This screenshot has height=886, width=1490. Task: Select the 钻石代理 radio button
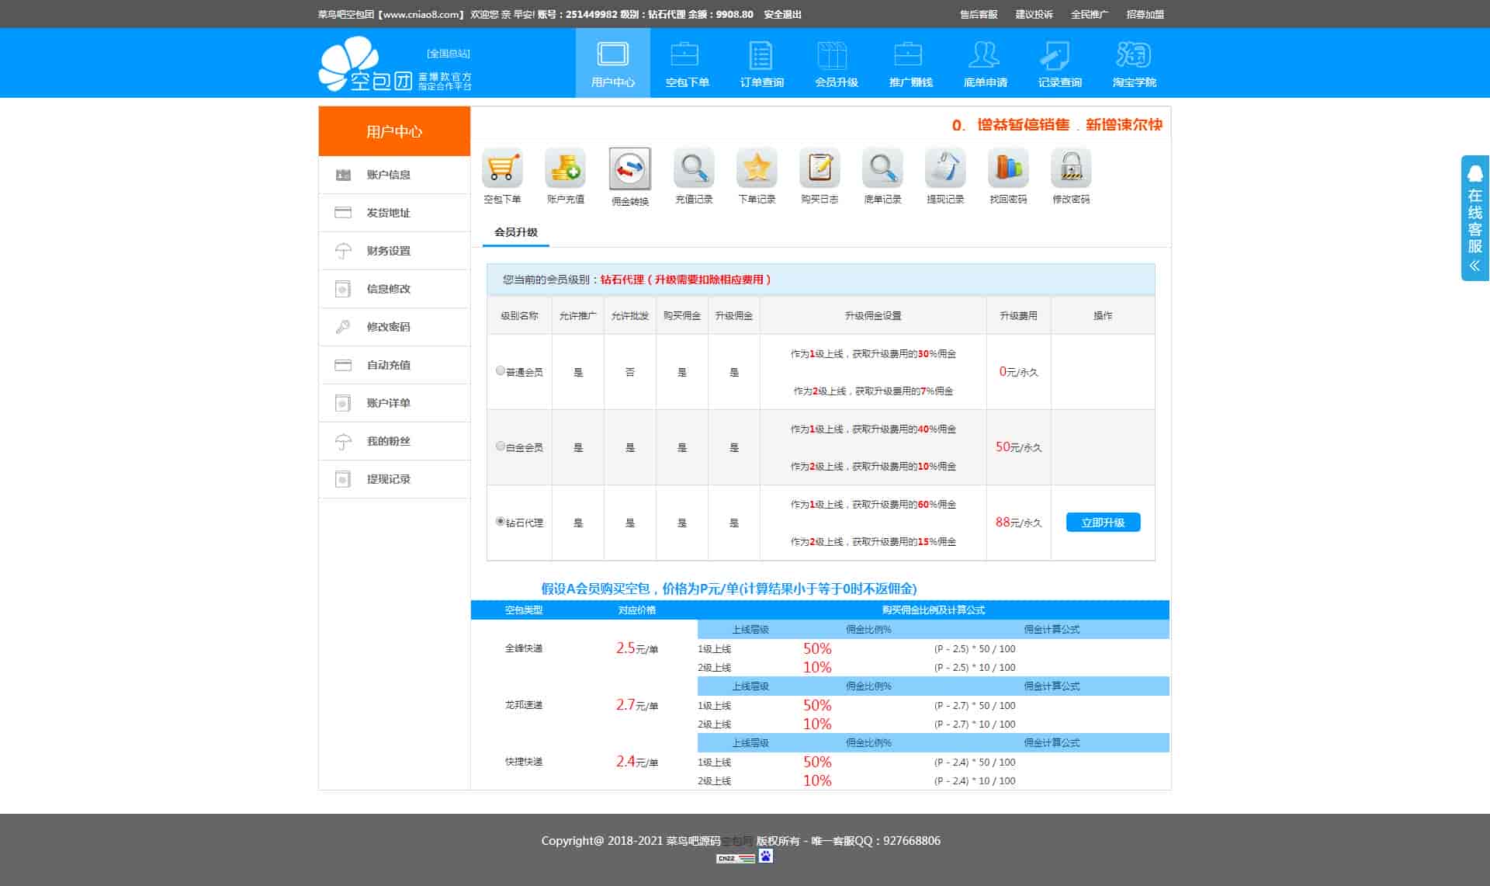[501, 522]
